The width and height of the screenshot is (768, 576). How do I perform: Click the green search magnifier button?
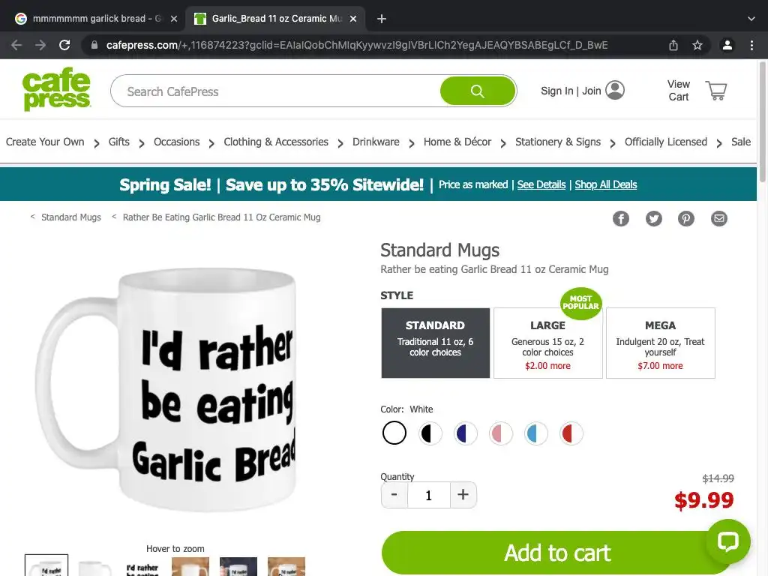478,91
